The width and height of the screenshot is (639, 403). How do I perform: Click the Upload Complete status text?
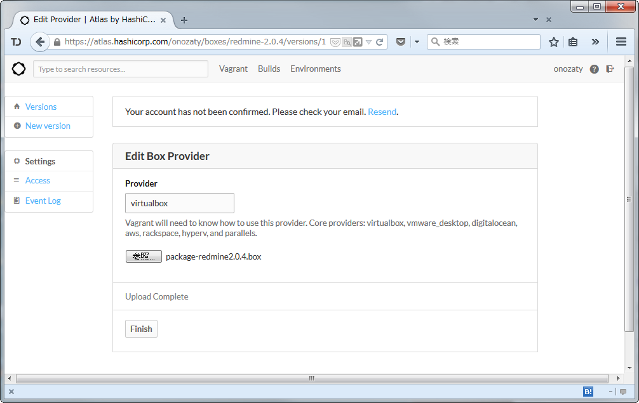[156, 296]
